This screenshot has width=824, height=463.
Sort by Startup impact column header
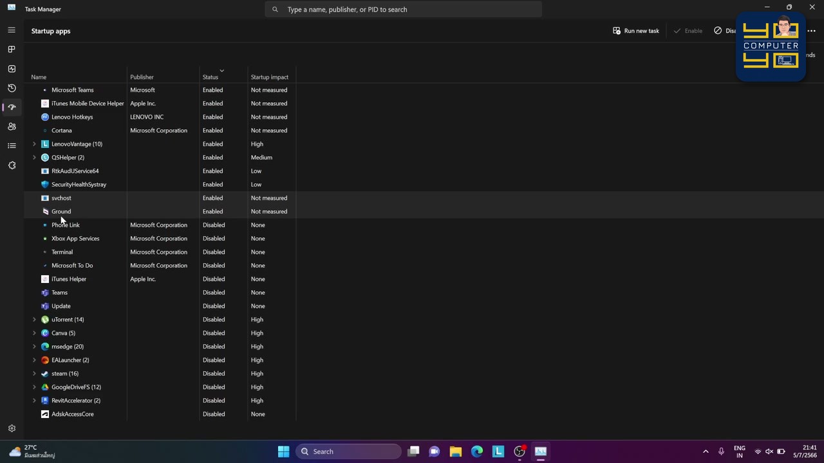[x=271, y=77]
